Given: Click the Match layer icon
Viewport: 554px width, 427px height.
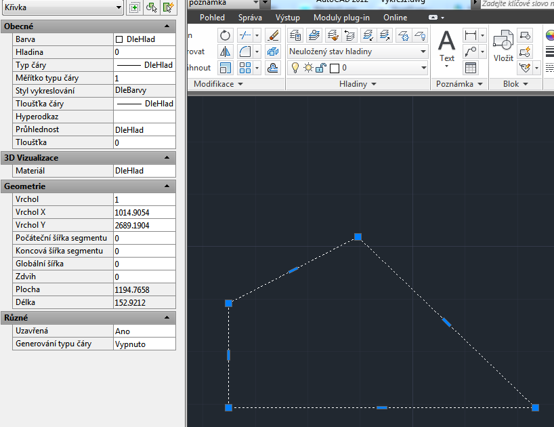Looking at the screenshot, I should [333, 35].
